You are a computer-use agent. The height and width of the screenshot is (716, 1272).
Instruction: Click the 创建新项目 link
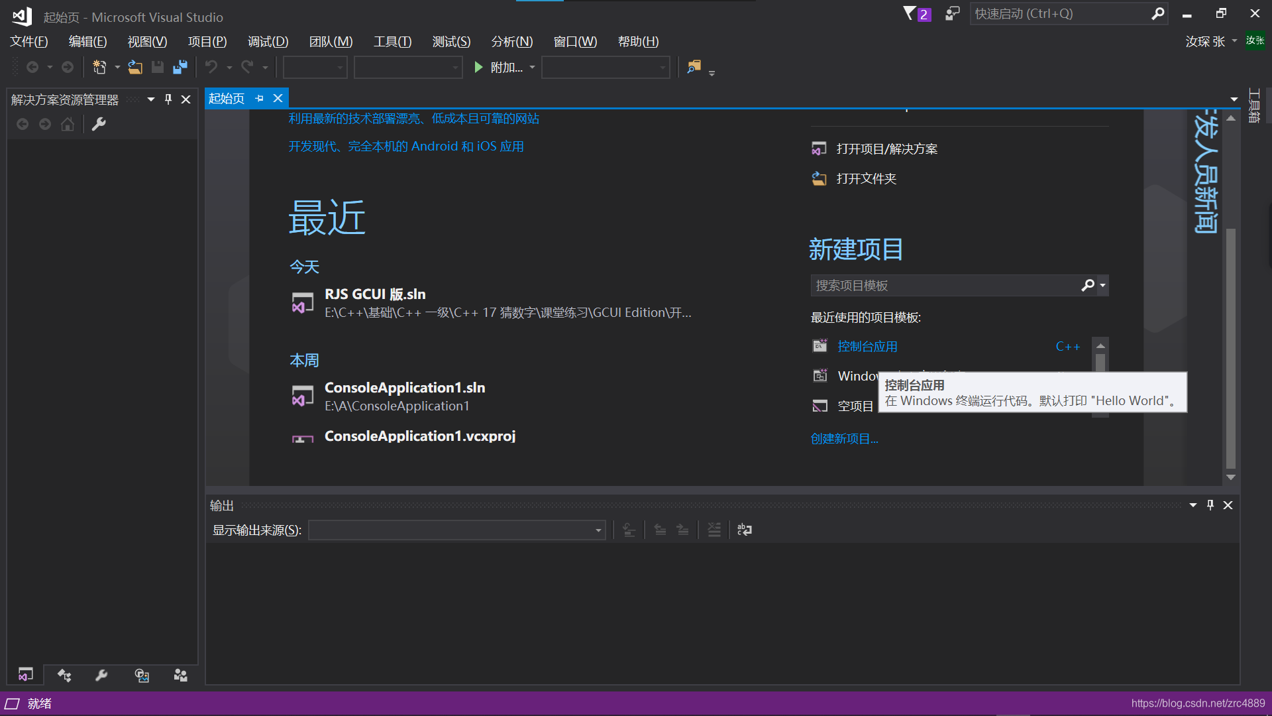click(844, 438)
